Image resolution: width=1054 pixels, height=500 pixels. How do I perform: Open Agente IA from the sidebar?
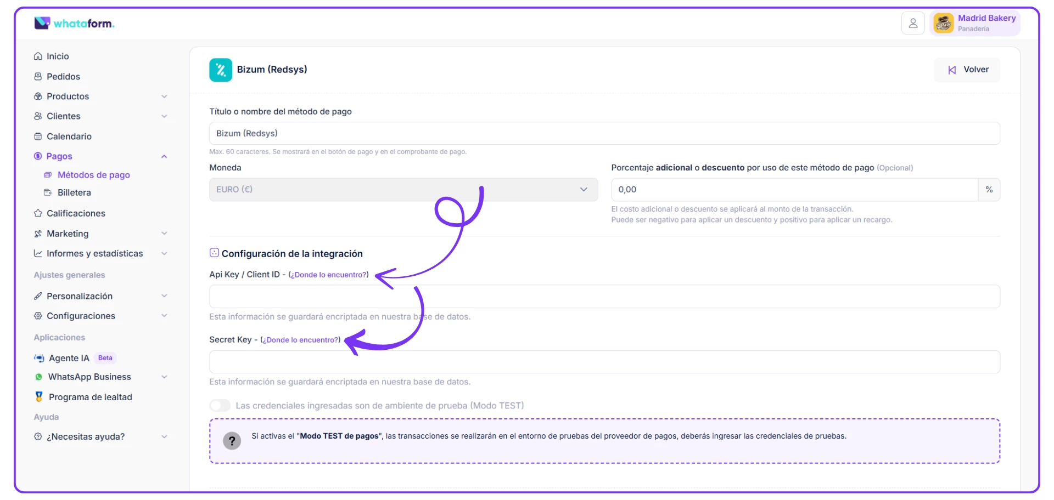click(69, 358)
